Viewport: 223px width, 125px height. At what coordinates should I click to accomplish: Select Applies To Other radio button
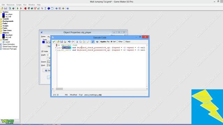click(117, 42)
